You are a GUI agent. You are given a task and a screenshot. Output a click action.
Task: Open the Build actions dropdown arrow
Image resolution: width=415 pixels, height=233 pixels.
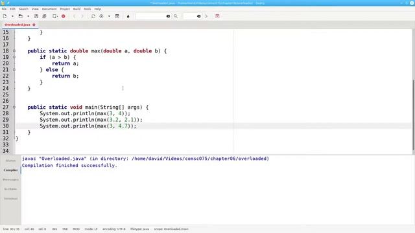(109, 16)
